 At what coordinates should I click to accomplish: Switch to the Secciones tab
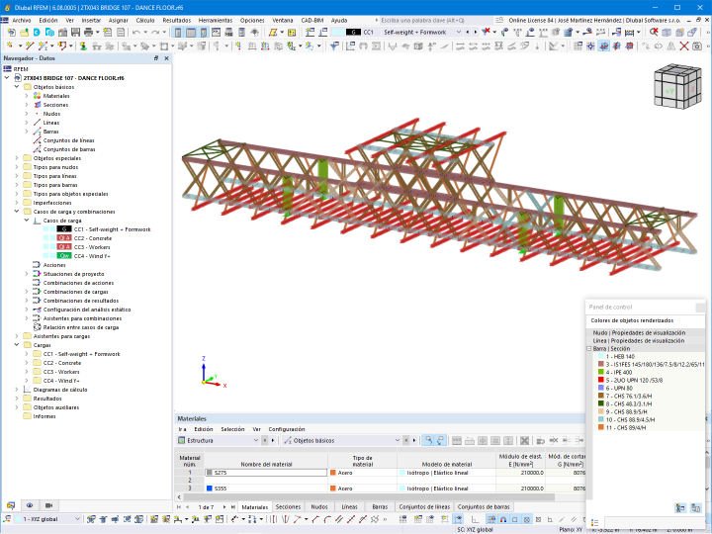(x=288, y=506)
